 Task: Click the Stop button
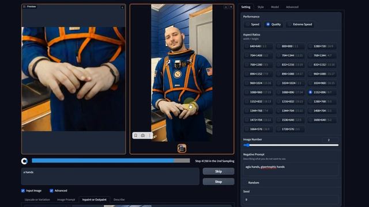pyautogui.click(x=219, y=182)
